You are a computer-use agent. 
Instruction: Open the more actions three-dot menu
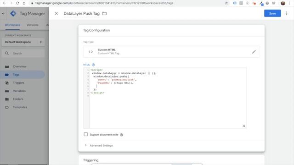click(x=287, y=13)
